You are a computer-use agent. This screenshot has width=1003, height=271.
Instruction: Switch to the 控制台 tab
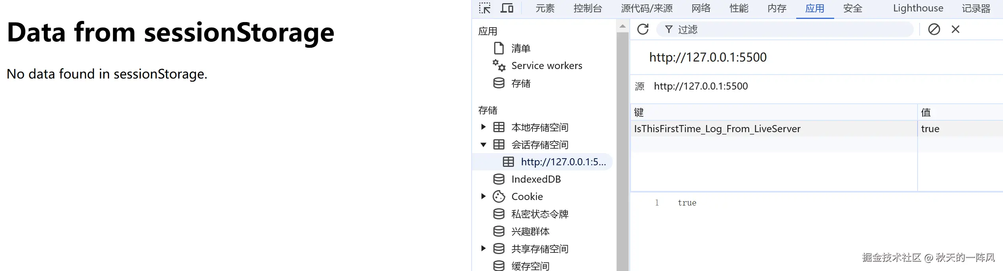[x=588, y=8]
